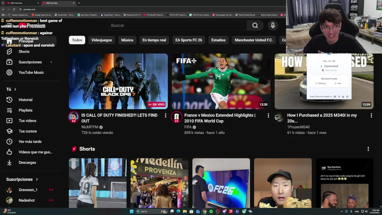Viewport: 382px width, 215px height.
Task: Open Tus videos in the sidebar
Action: pyautogui.click(x=27, y=121)
